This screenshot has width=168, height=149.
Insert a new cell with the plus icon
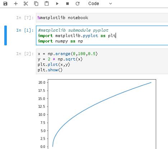[16, 4]
